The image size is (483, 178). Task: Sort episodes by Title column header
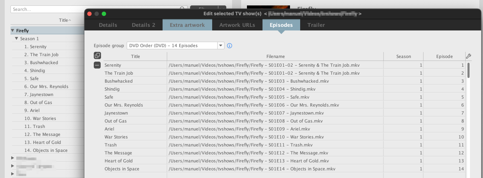[135, 56]
